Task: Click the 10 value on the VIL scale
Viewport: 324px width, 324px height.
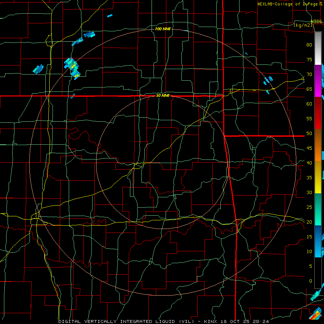Action: point(309,252)
